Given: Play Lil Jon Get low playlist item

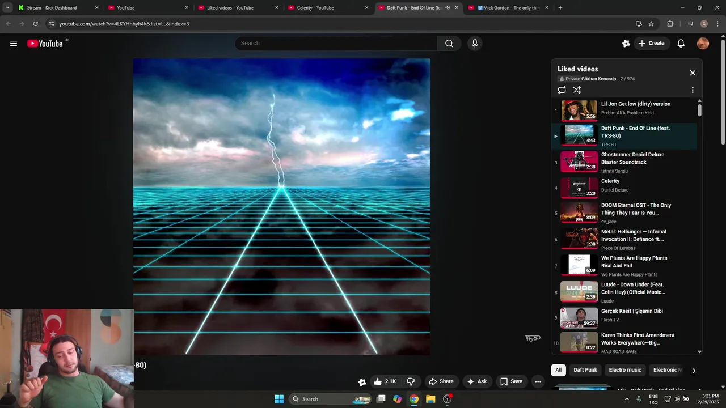Looking at the screenshot, I should click(x=624, y=110).
